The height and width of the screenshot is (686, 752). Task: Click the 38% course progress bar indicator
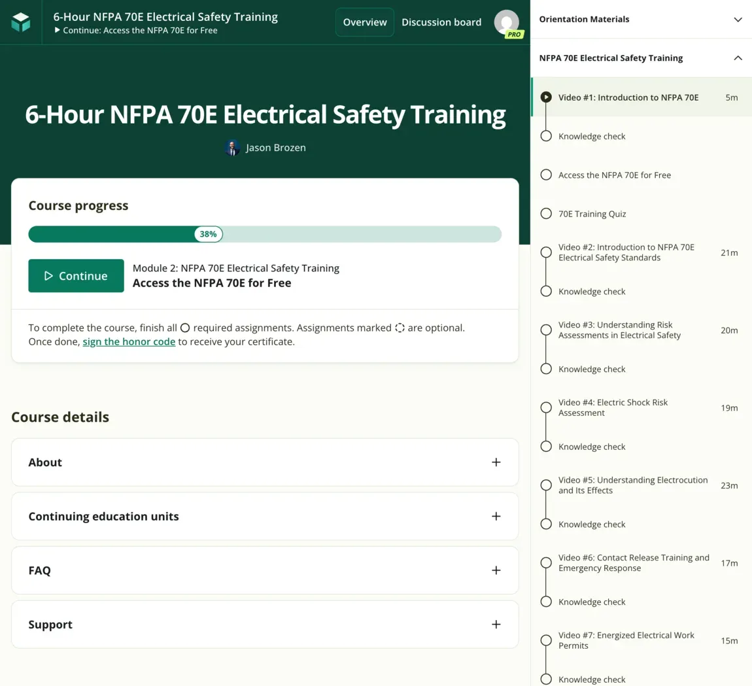point(208,234)
